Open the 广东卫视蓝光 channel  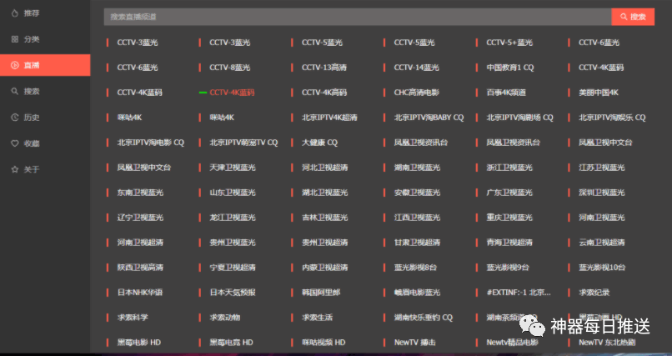[x=509, y=193]
